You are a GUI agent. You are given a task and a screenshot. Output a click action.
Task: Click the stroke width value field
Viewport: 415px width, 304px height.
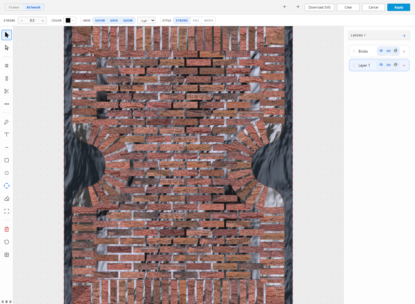32,20
